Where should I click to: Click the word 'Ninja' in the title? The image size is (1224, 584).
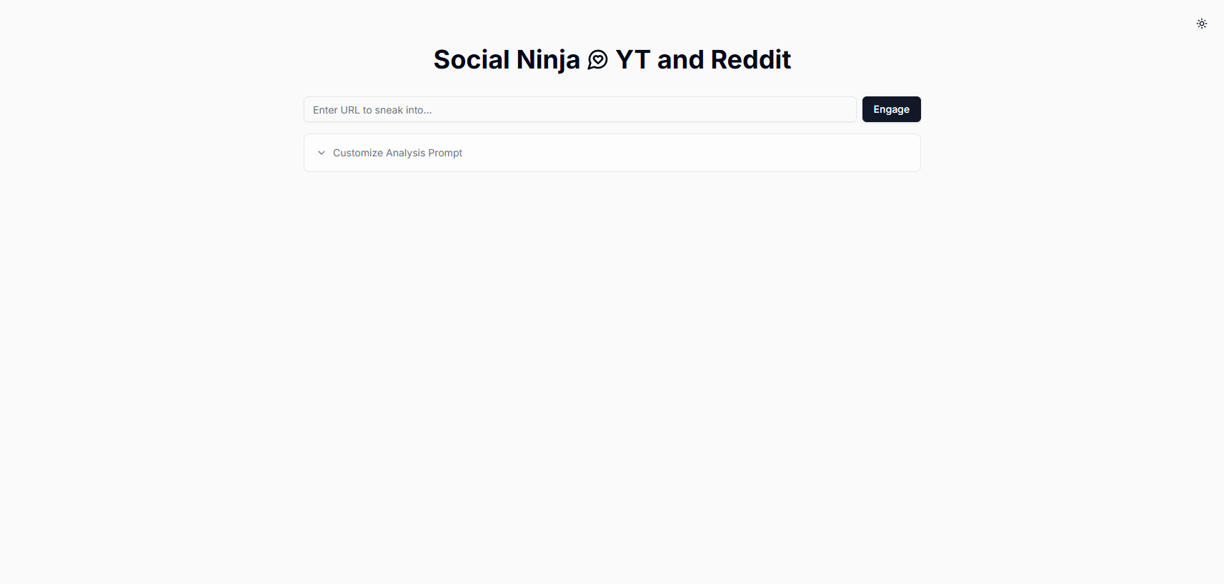pyautogui.click(x=548, y=60)
